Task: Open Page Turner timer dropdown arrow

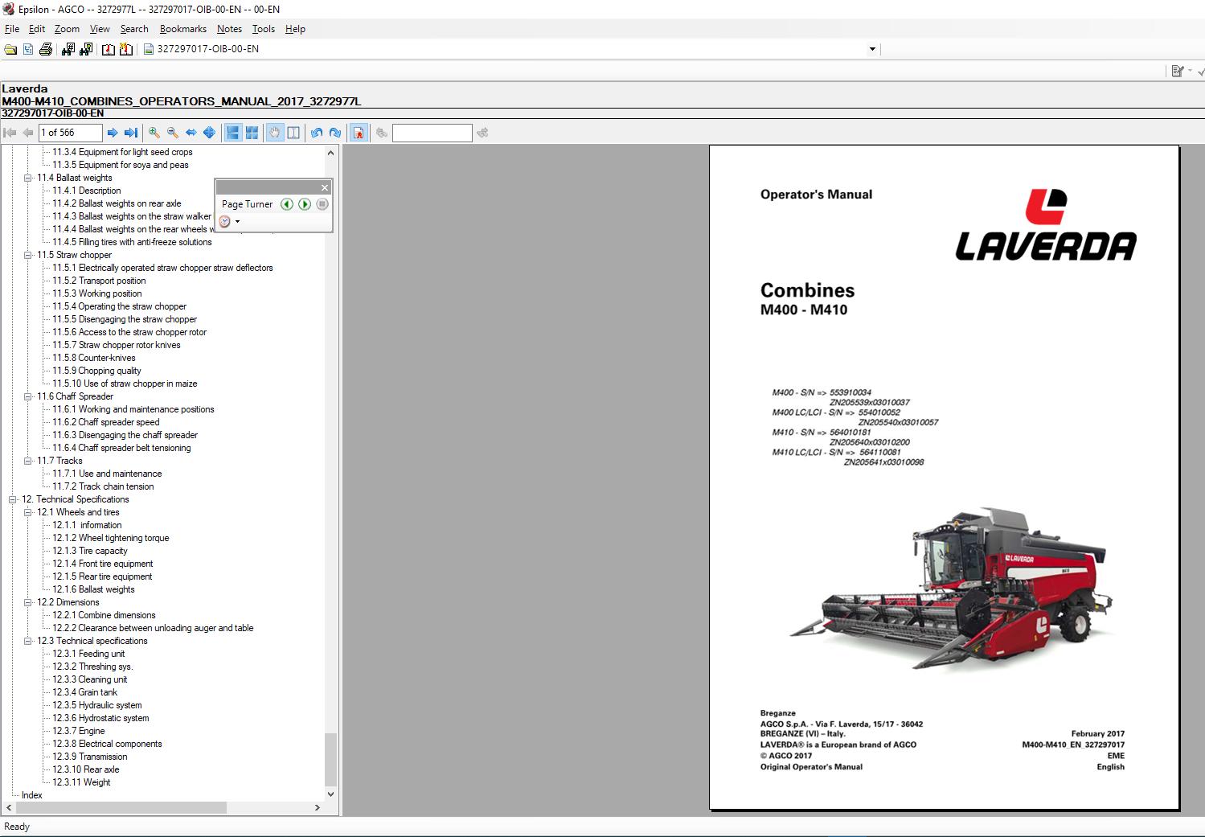Action: click(x=237, y=222)
